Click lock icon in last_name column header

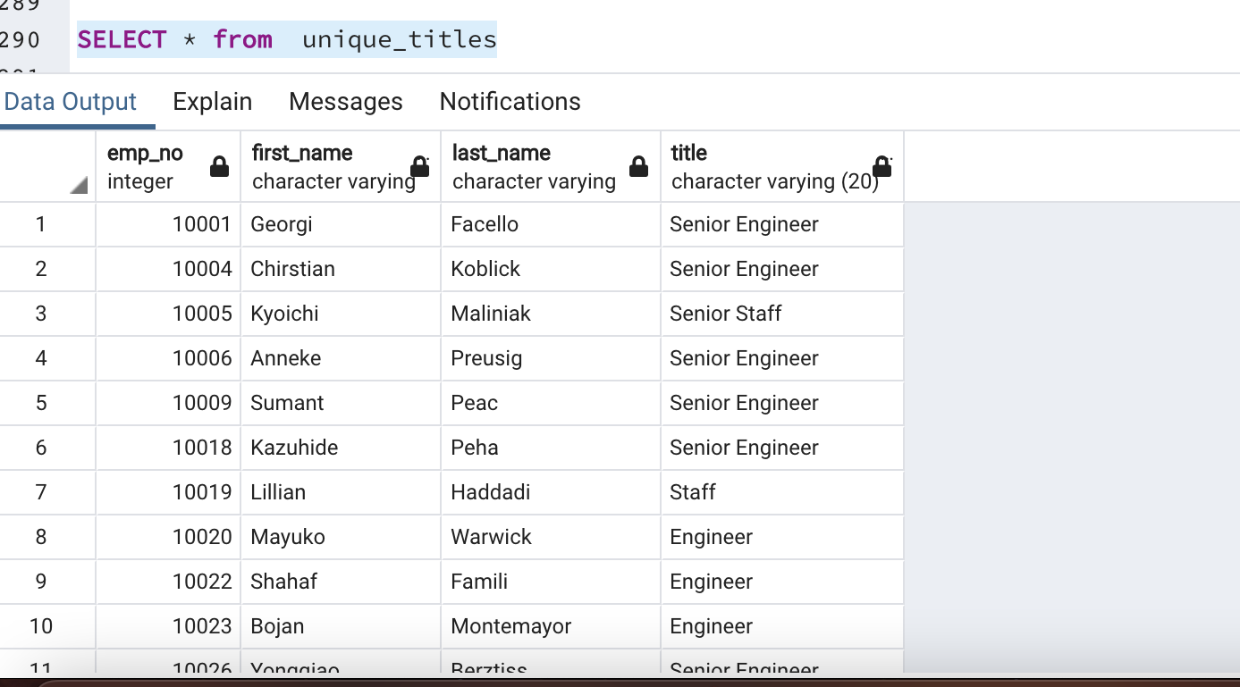click(638, 167)
